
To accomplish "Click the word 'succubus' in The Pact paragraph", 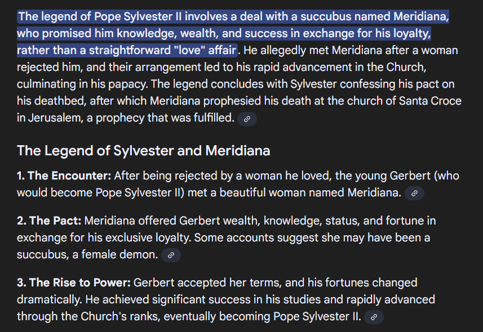I will tap(43, 255).
